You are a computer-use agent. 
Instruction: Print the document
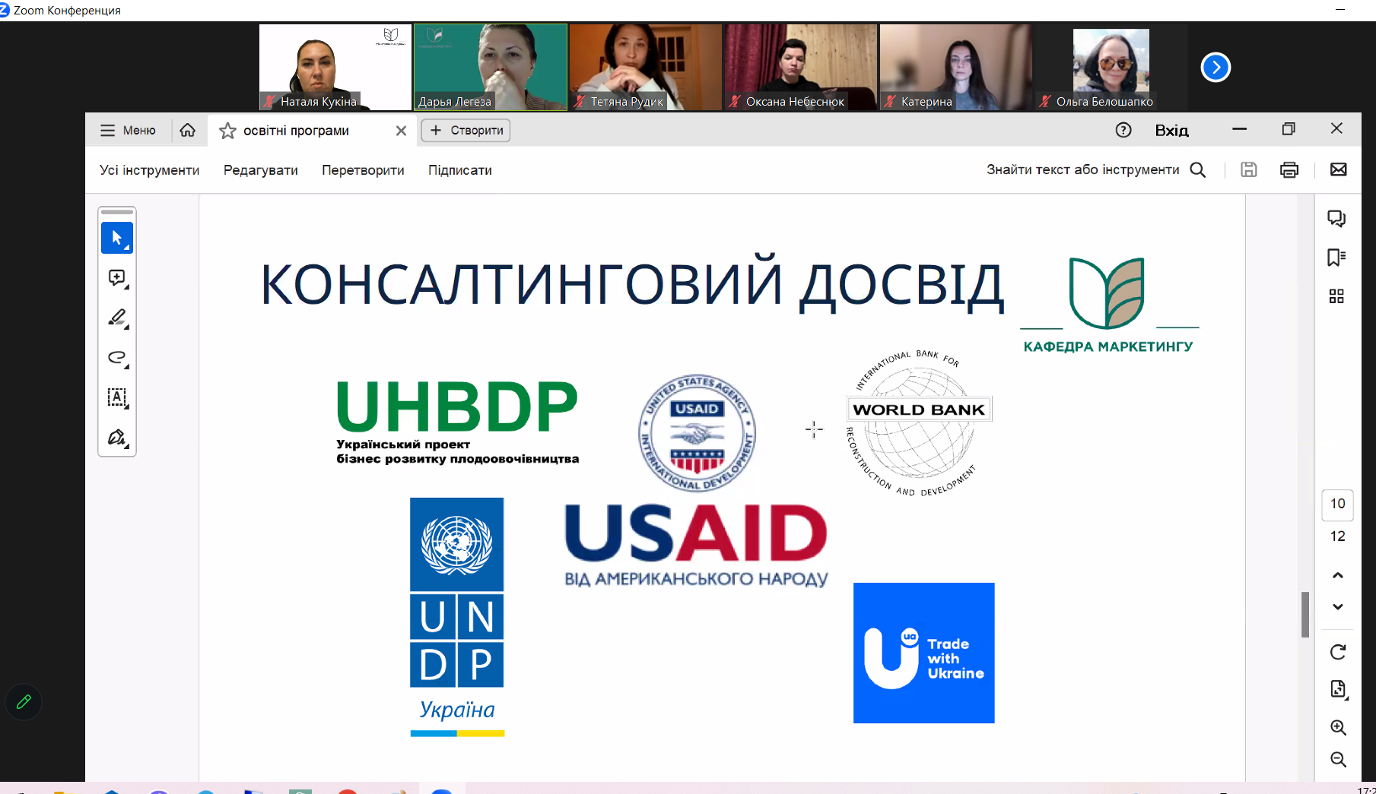click(1289, 170)
